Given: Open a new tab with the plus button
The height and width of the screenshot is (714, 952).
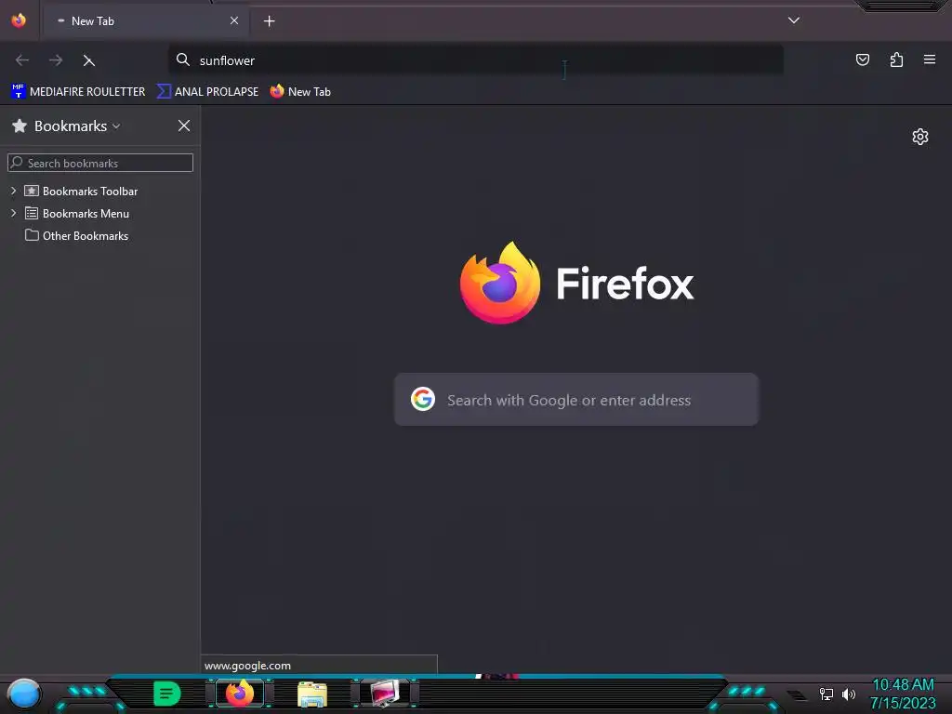Looking at the screenshot, I should 269,21.
